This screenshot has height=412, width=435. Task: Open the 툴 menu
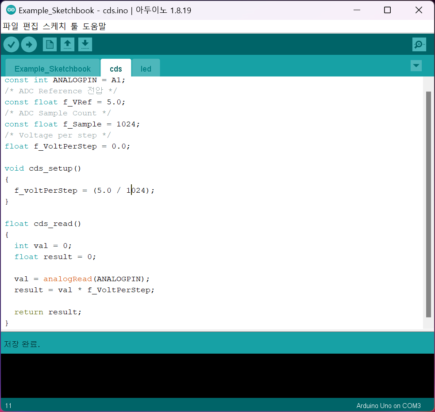coord(74,27)
